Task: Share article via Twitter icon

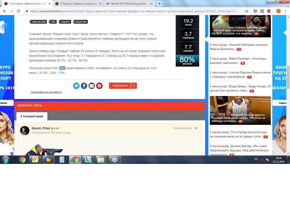Action: click(76, 86)
